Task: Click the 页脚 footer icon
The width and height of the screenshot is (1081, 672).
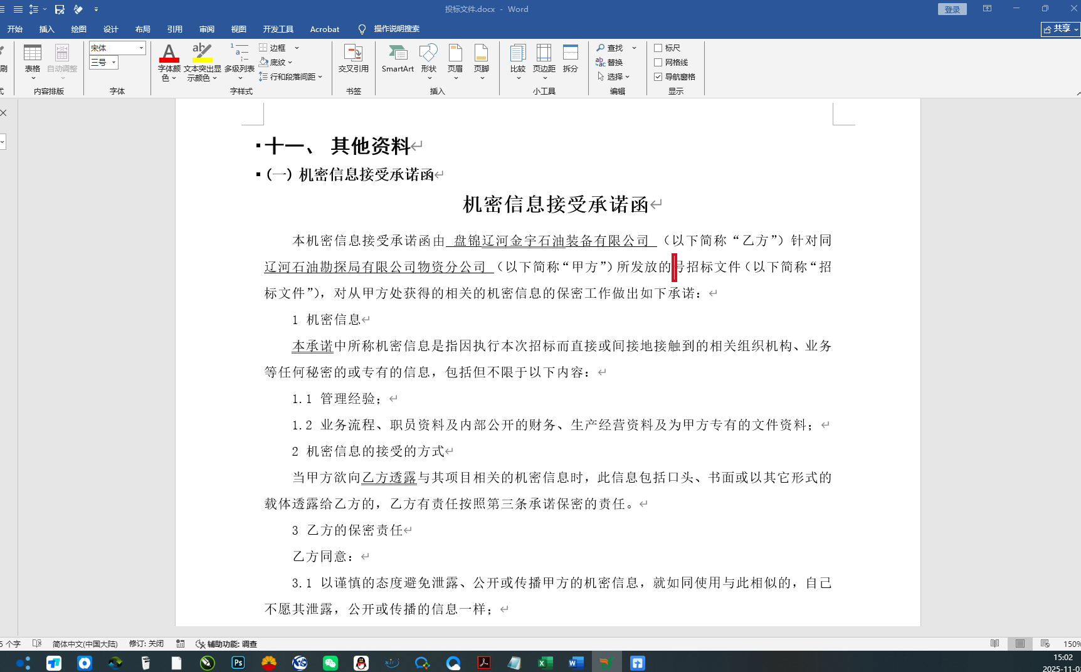Action: coord(482,61)
